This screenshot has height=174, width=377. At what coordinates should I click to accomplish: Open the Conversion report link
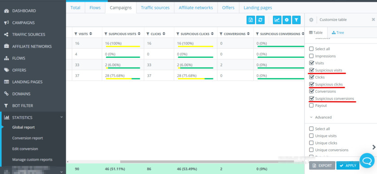pos(27,138)
